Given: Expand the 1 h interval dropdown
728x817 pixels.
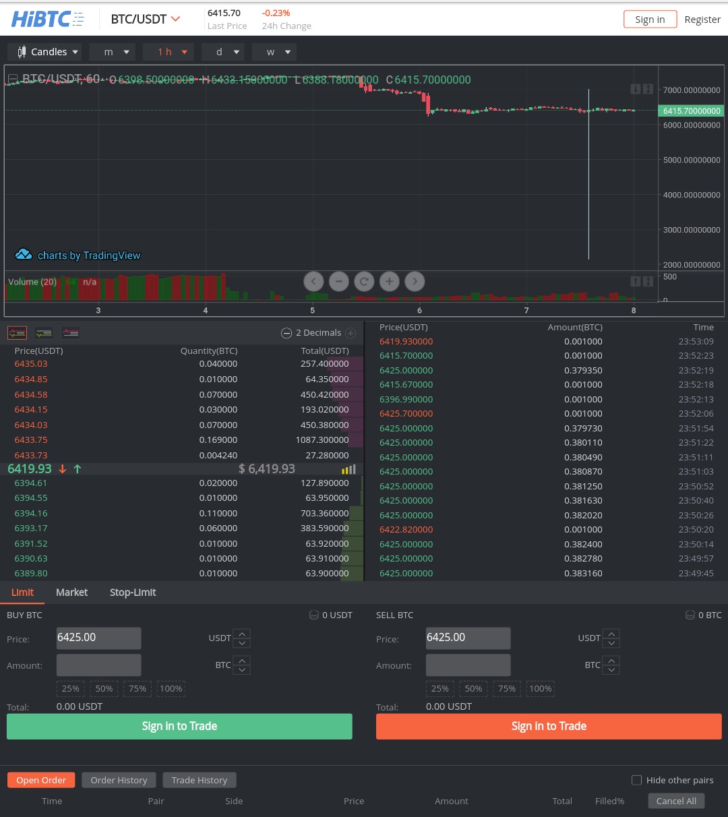Looking at the screenshot, I should [169, 52].
